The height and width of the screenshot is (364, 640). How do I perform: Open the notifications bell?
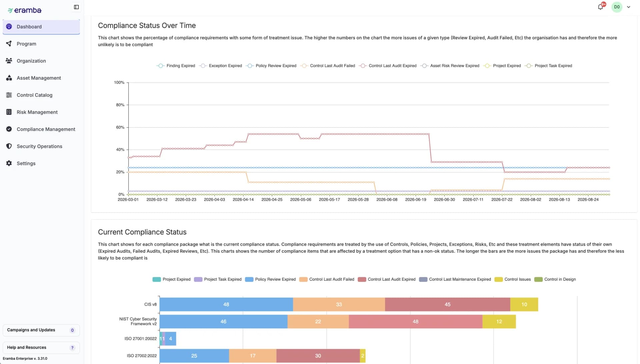600,7
